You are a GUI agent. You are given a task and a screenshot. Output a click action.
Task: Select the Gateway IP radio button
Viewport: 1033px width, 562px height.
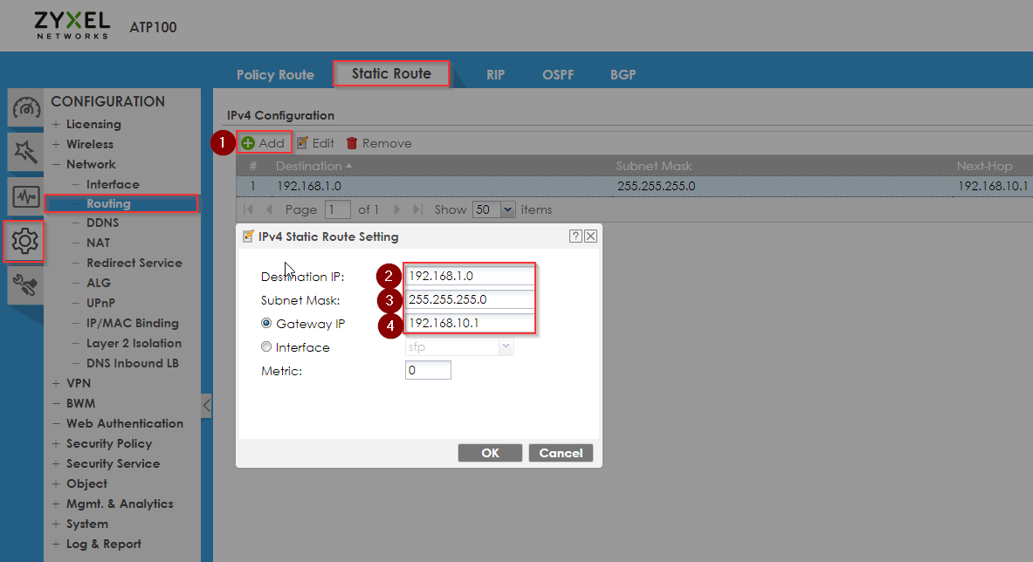tap(266, 323)
